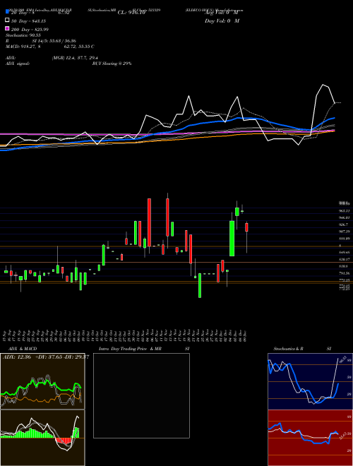Select the '200 Day = 825.99' legend text
353x466 pixels.
tap(30, 30)
